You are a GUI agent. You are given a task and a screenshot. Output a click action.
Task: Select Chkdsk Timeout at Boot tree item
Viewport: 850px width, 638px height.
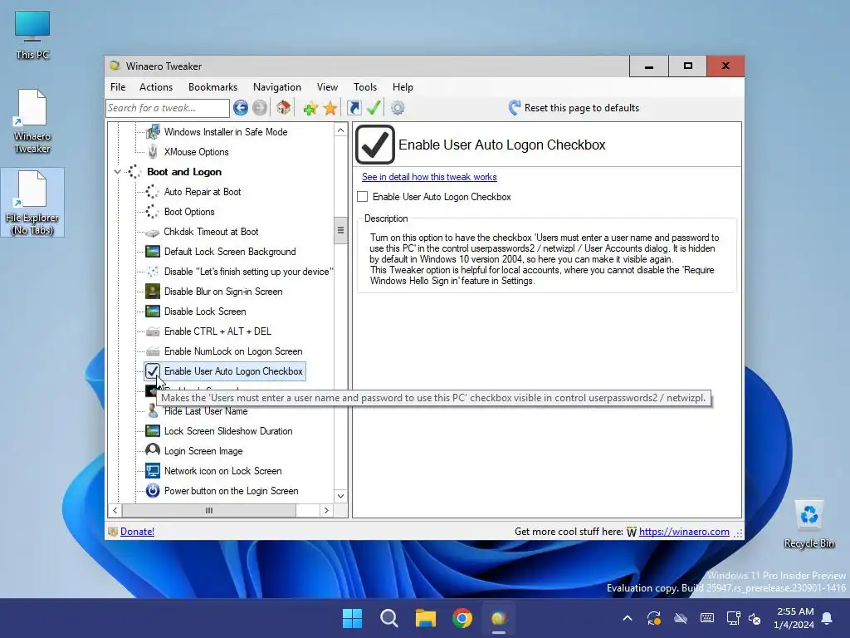point(211,233)
